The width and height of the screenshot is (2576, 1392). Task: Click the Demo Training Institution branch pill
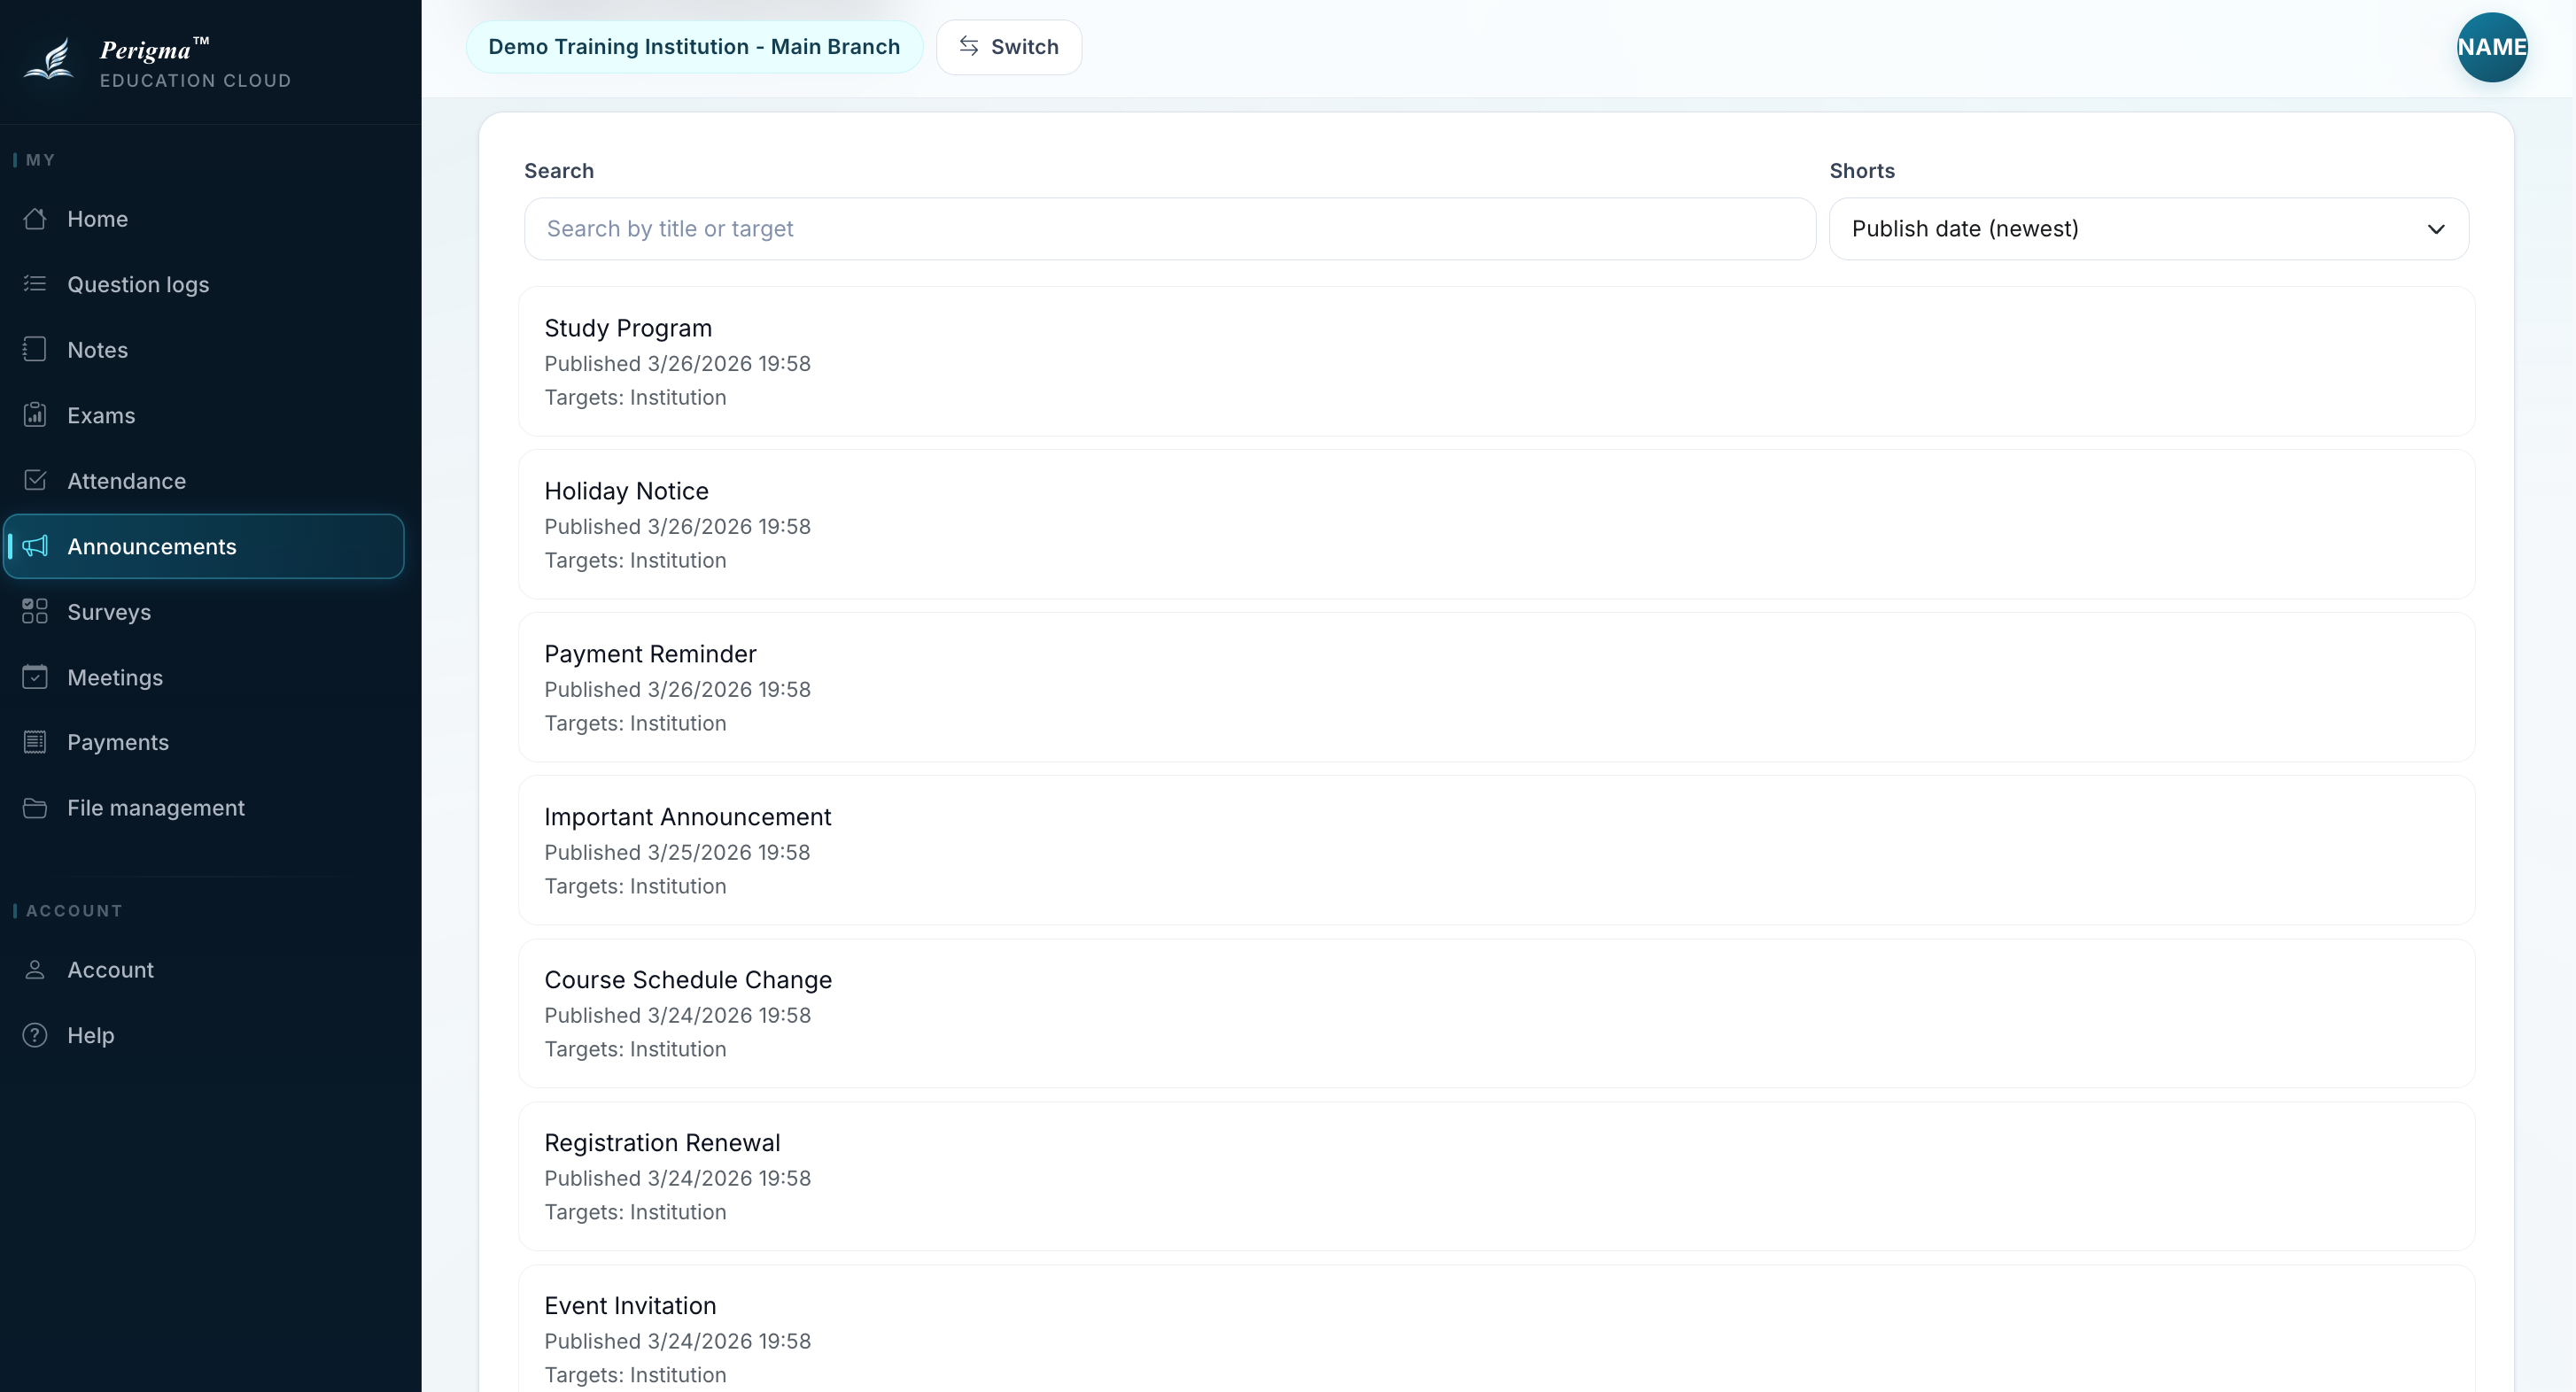point(694,47)
